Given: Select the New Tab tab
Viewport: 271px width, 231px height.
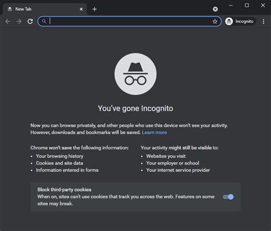Looking at the screenshot, I should pyautogui.click(x=45, y=9).
